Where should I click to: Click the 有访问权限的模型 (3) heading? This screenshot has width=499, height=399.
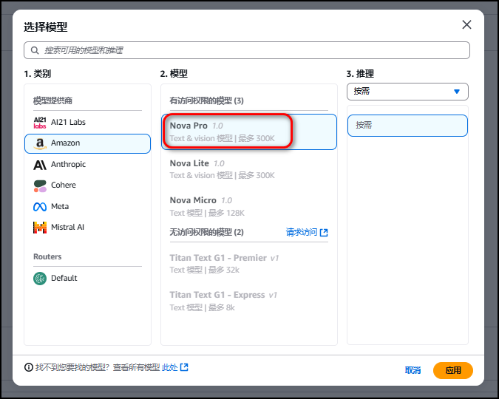(x=206, y=101)
